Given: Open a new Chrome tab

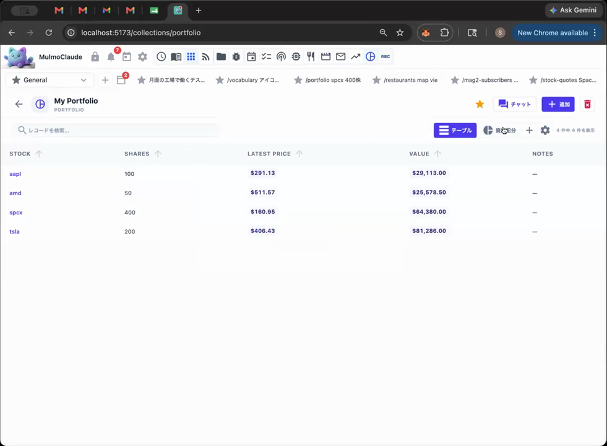Looking at the screenshot, I should pyautogui.click(x=199, y=11).
